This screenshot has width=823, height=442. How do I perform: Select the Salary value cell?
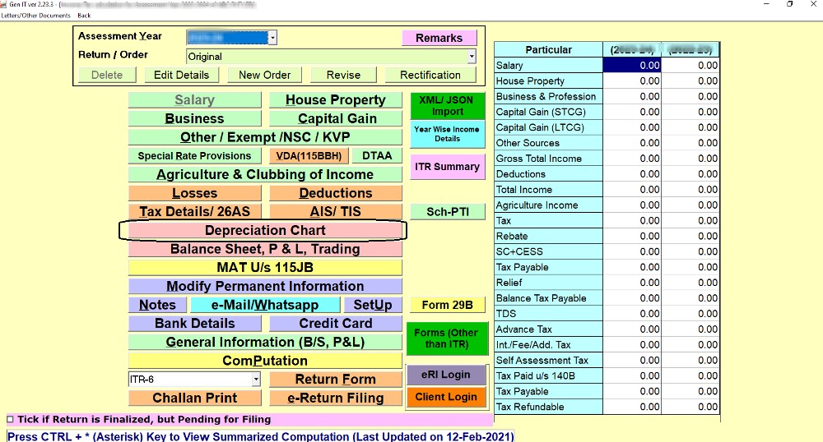632,66
